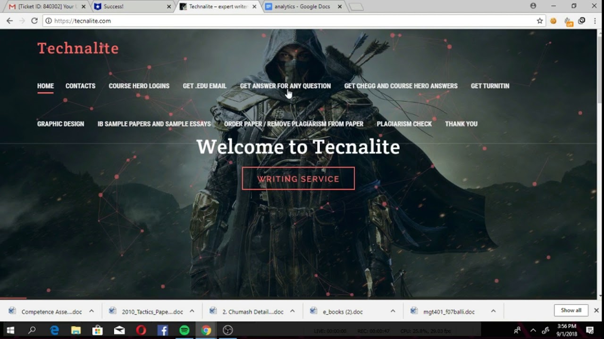
Task: Open the extension icon labeled off
Action: point(569,21)
